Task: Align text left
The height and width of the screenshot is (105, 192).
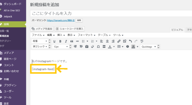Action: pos(101,41)
